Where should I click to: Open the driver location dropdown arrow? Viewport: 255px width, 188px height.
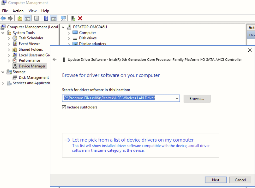click(177, 98)
